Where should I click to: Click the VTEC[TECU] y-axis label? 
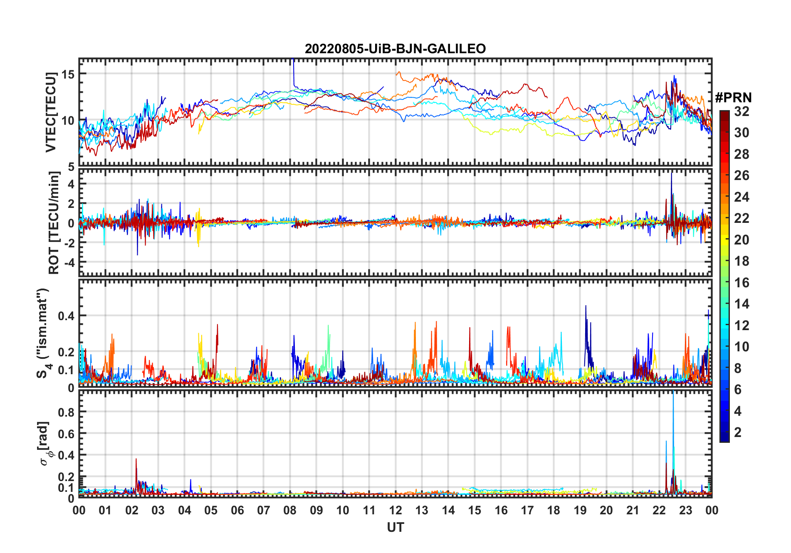point(51,112)
